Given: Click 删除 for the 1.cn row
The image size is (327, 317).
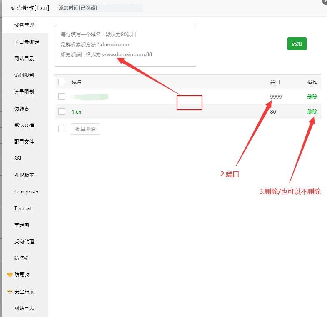Looking at the screenshot, I should point(312,111).
